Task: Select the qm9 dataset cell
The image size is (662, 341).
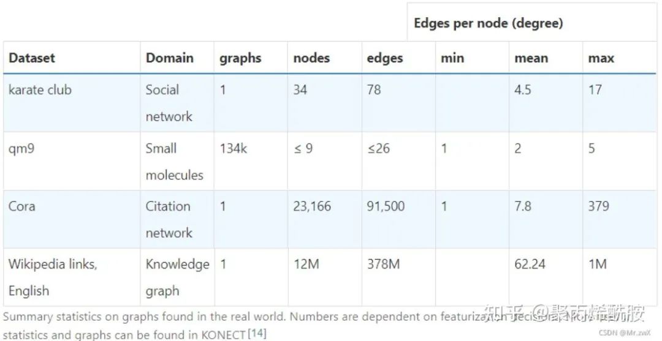Action: pos(21,149)
